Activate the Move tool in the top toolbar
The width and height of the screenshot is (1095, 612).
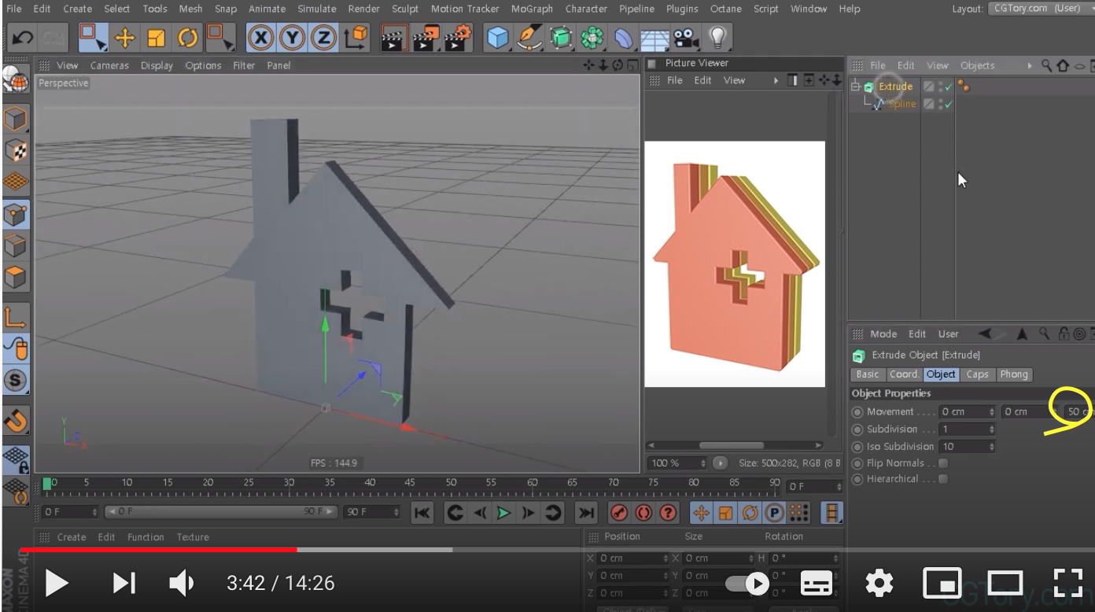[125, 37]
